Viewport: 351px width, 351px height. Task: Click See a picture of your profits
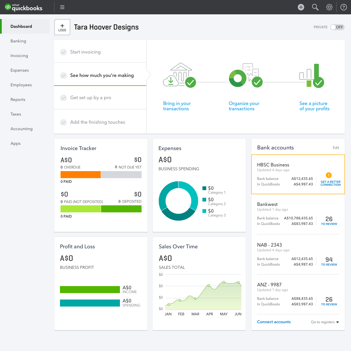[314, 106]
